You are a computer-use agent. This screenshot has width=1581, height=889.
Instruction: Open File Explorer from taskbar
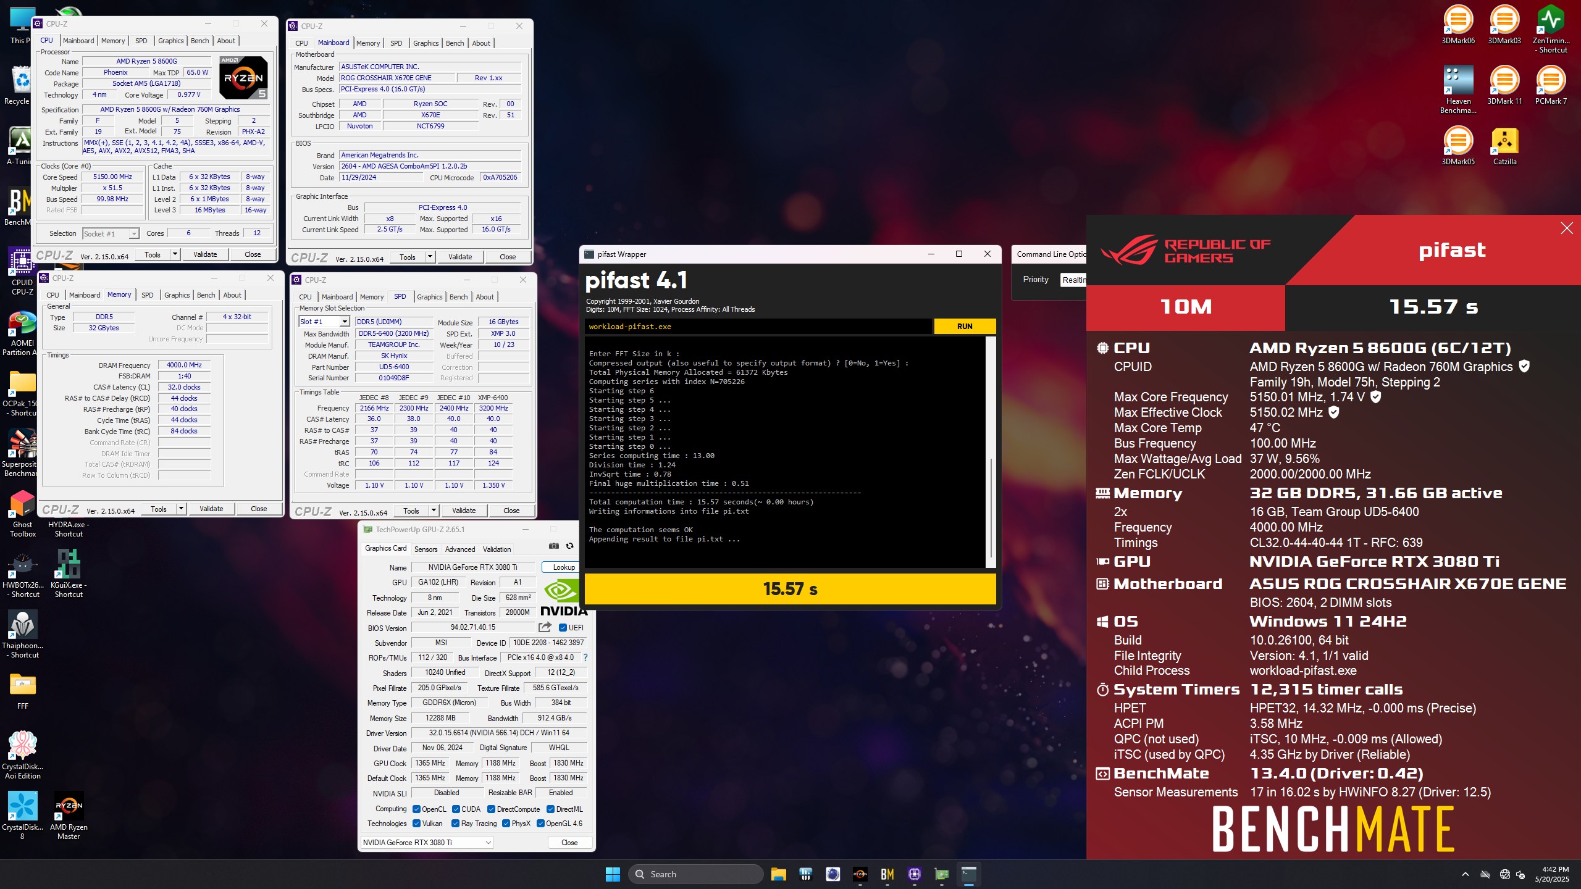point(778,874)
